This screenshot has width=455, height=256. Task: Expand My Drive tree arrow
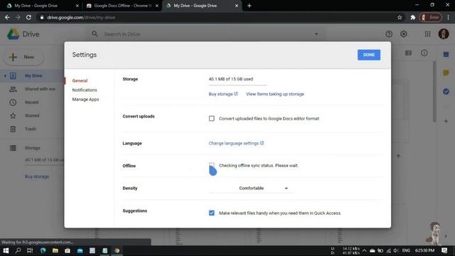5,76
